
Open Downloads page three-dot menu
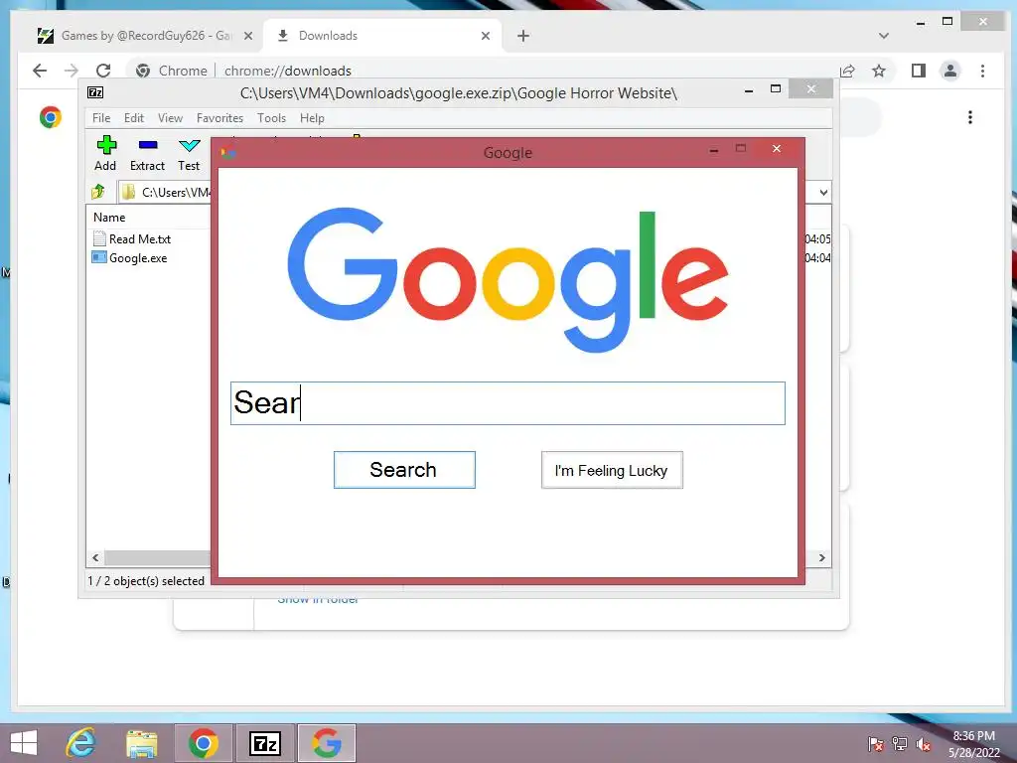pyautogui.click(x=970, y=117)
